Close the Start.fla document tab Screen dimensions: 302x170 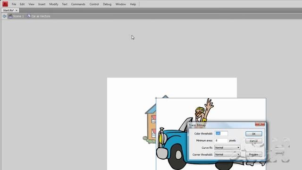point(17,10)
